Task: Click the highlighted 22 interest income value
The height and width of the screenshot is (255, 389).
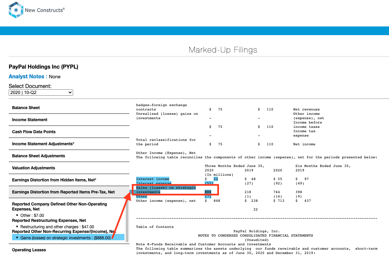Action: coord(216,179)
